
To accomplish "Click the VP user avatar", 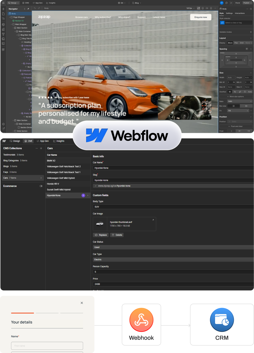I will pos(222,3).
